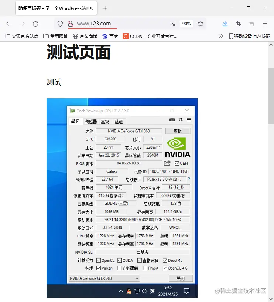
Task: Click the 3:52 taskbar clock
Action: 168,291
